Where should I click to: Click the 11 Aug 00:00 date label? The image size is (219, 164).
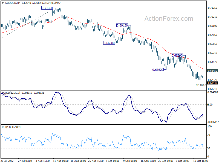tap(60, 161)
